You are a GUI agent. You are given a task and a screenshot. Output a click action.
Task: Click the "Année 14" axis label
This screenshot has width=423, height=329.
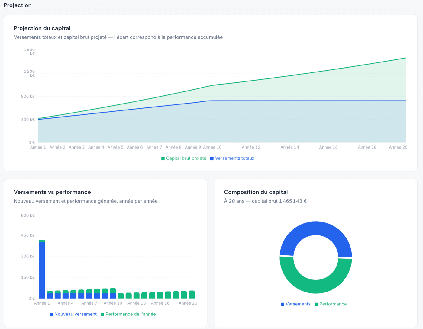tap(290, 147)
